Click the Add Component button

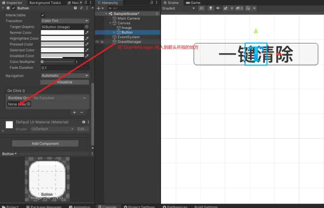[x=45, y=144]
